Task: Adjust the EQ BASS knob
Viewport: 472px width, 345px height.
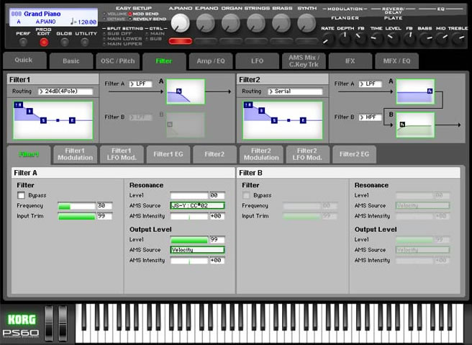Action: pos(426,39)
